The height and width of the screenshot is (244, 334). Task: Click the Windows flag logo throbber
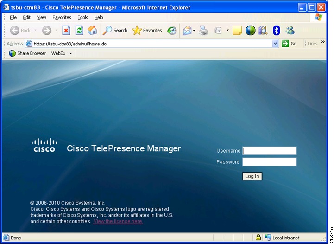[x=318, y=17]
